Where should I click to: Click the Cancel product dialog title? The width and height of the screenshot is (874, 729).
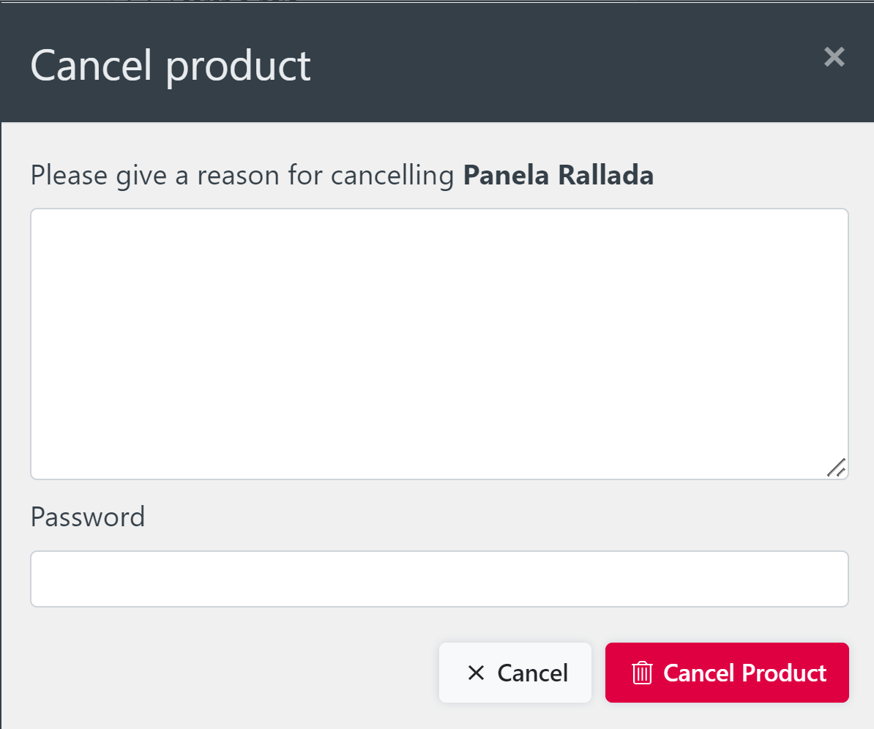pos(170,65)
